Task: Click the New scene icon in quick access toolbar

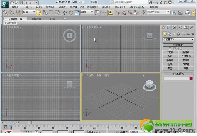Action: click(12, 3)
